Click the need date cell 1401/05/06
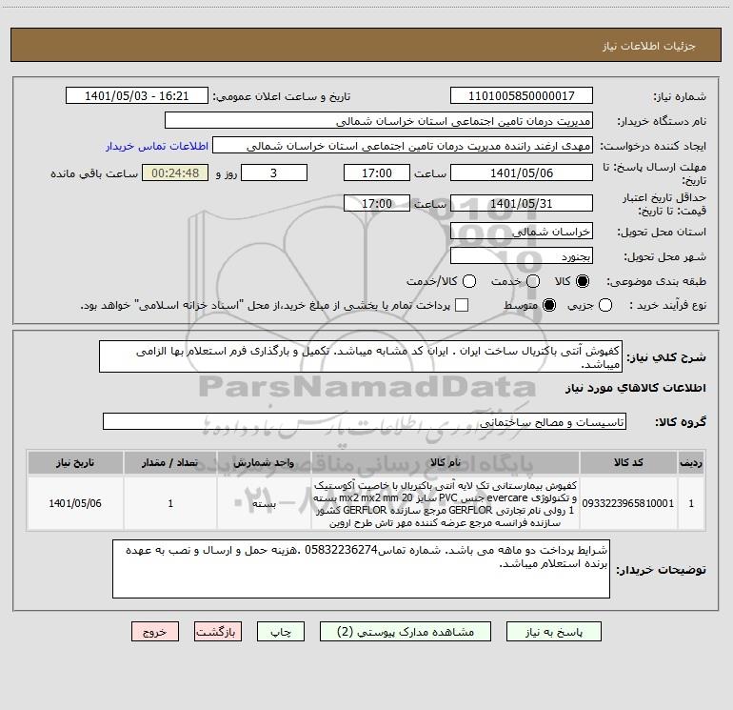The width and height of the screenshot is (733, 710). tap(75, 503)
